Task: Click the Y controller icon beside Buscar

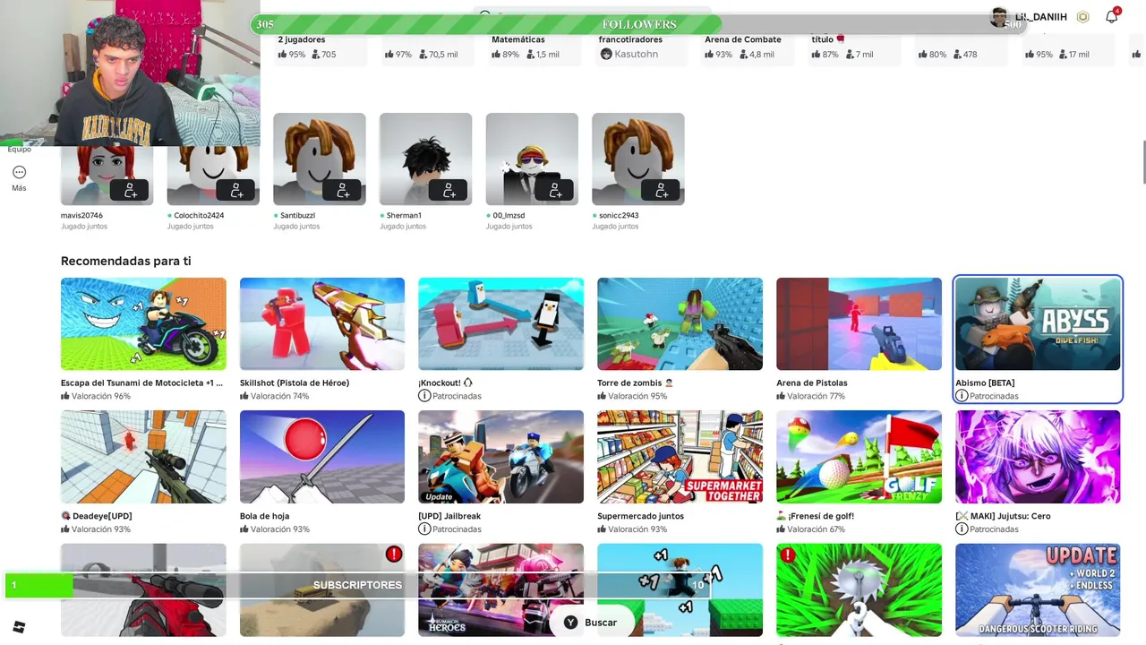Action: [570, 623]
